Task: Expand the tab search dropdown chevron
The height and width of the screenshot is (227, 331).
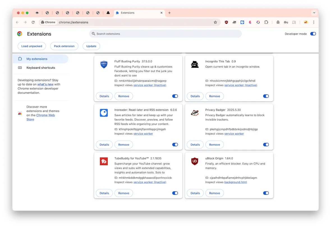Action: point(314,13)
